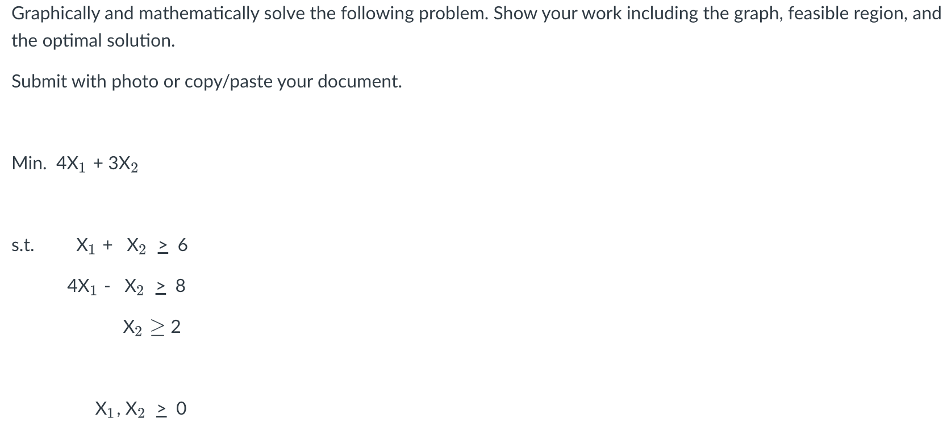Screen dimensions: 951x426
Task: Select the 3X2 term in the objective
Action: [123, 164]
